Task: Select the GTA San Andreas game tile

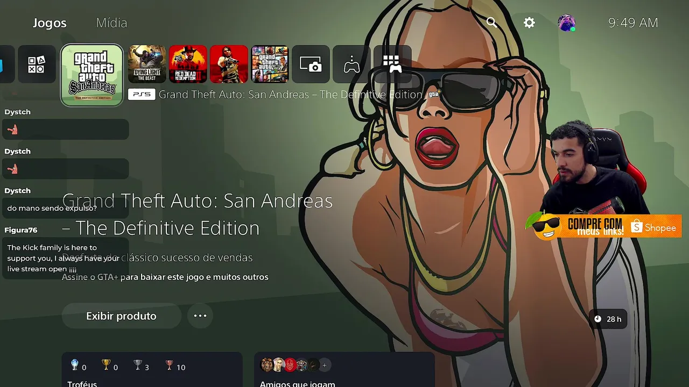Action: click(92, 75)
